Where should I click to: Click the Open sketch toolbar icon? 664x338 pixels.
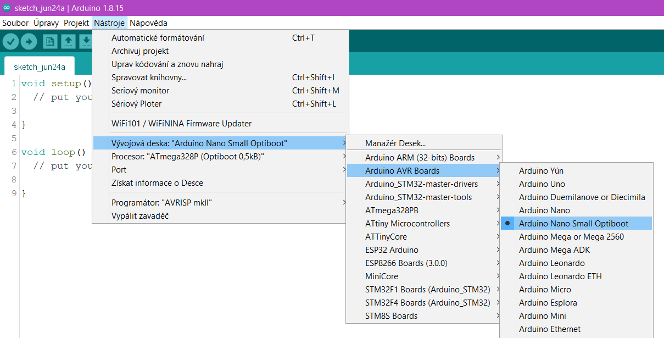pos(68,42)
